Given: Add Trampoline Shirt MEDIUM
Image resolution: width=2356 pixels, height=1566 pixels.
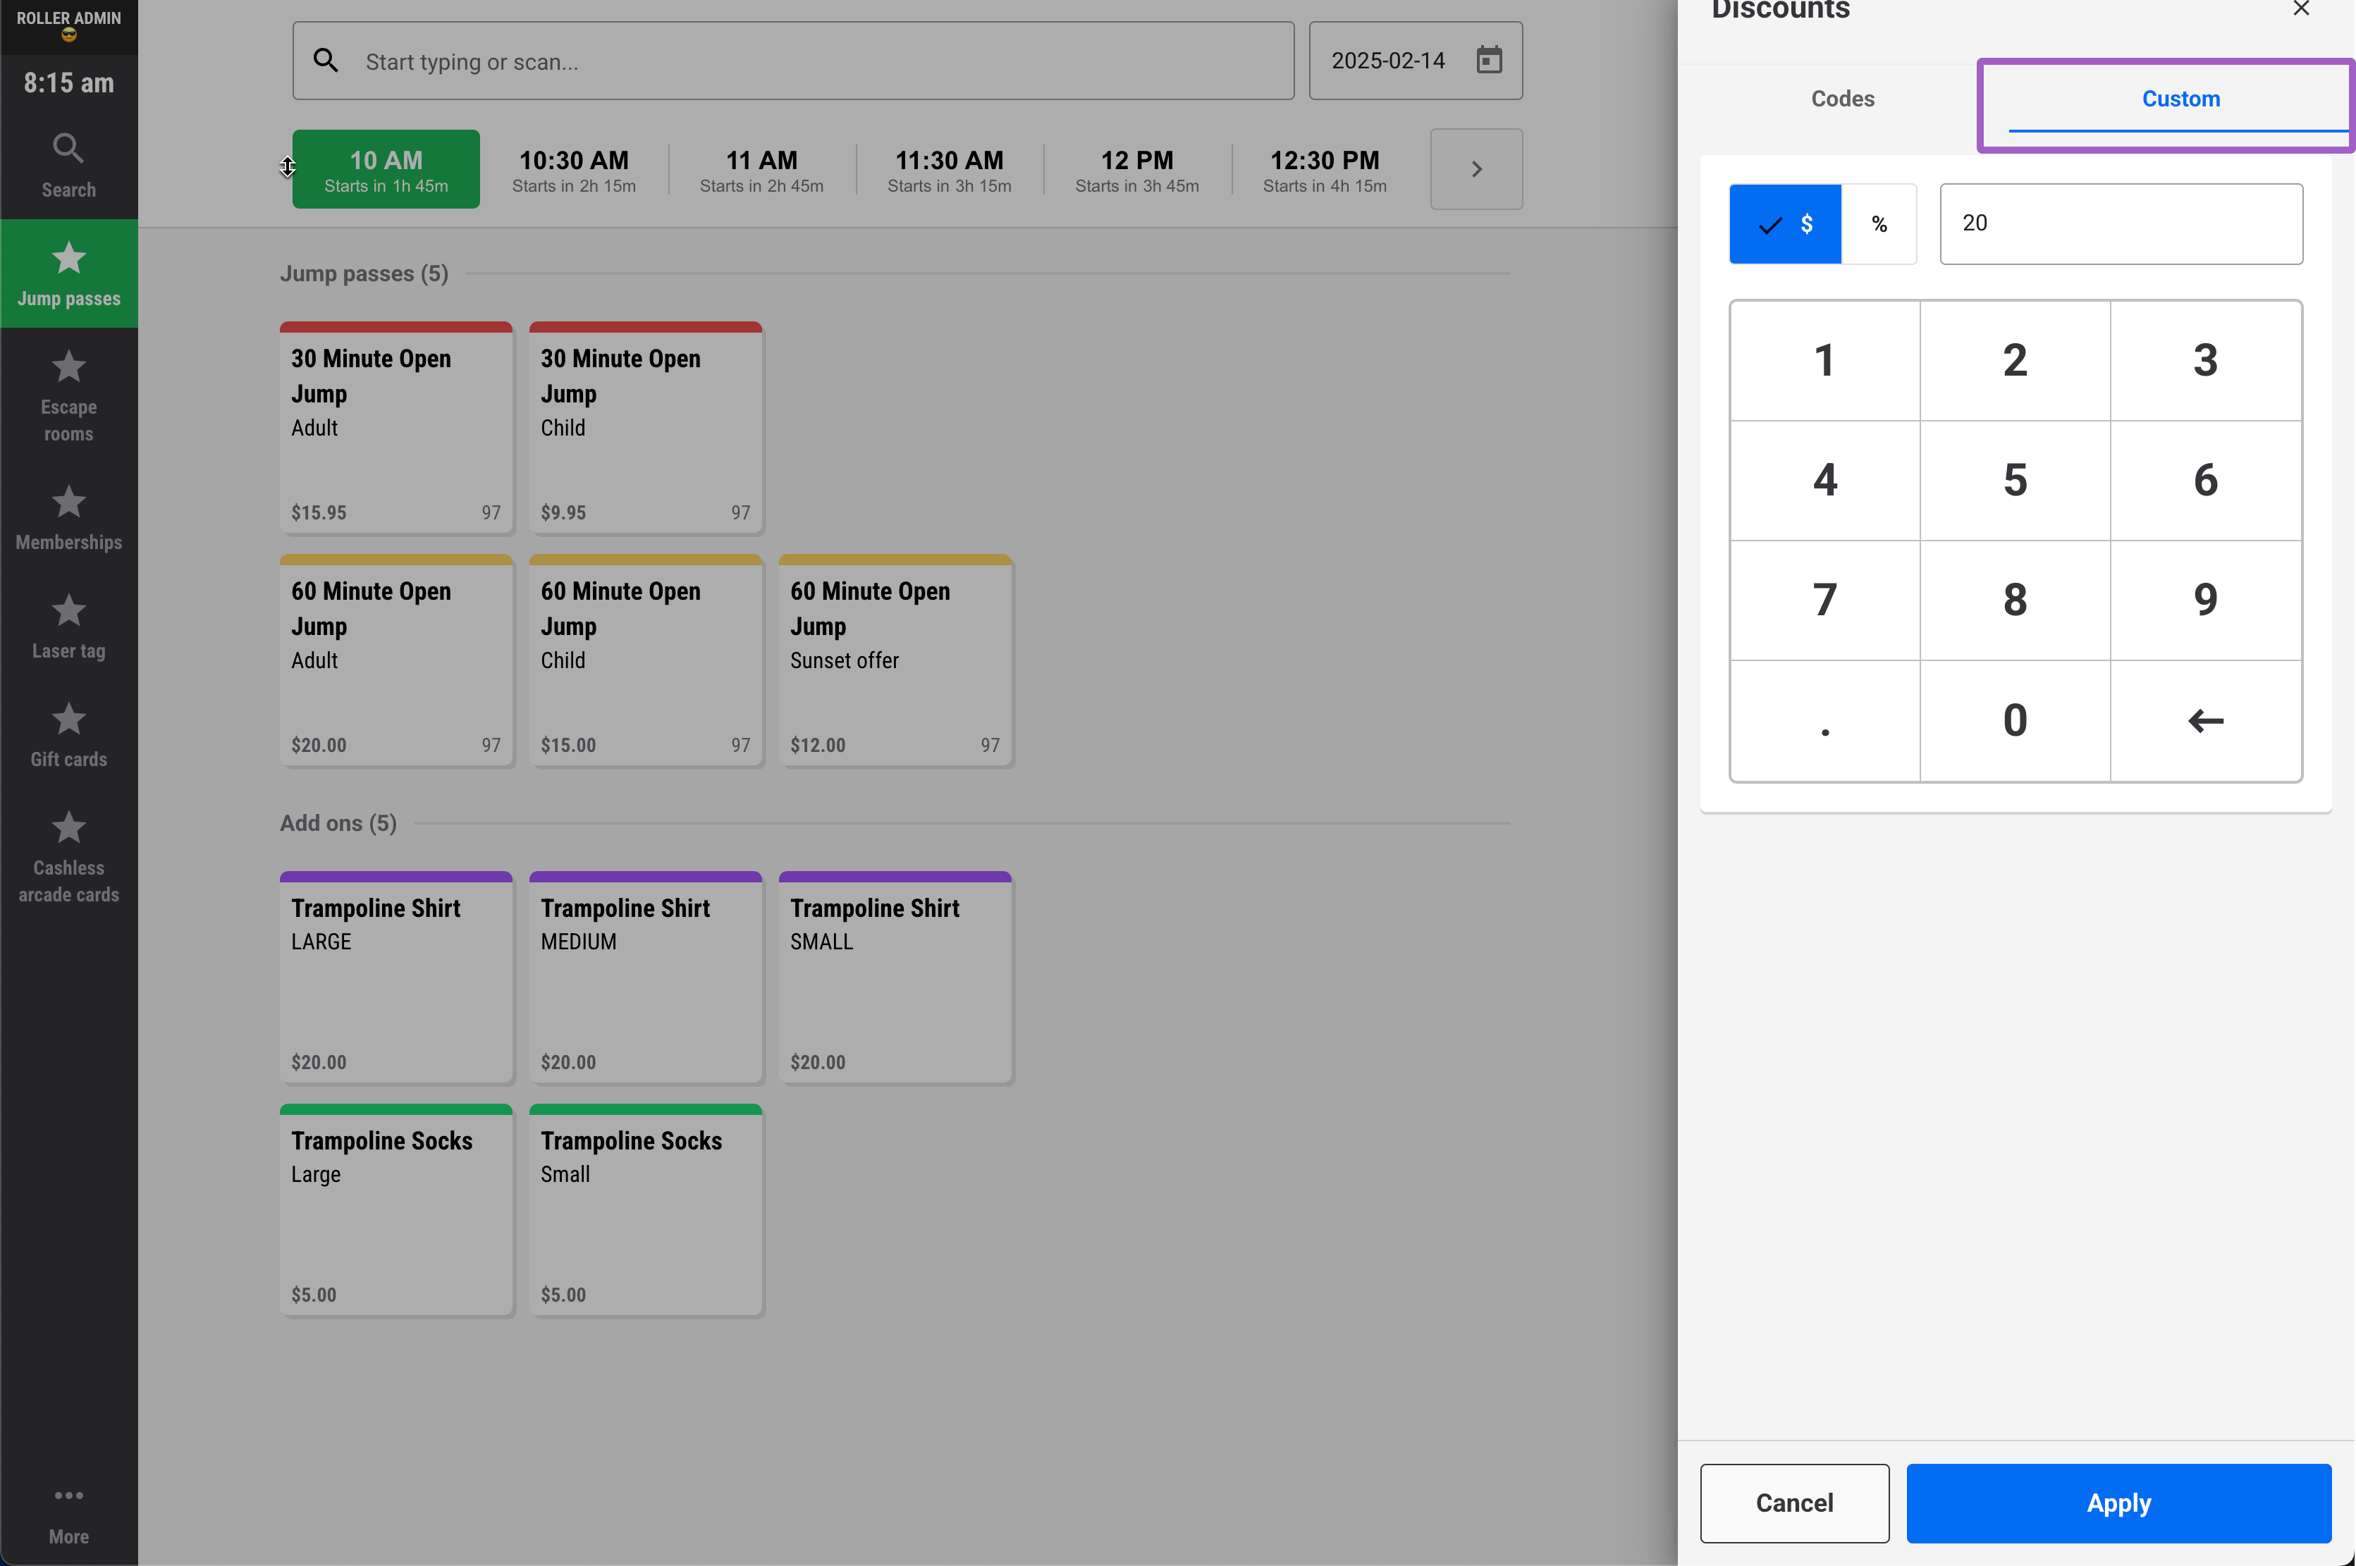Looking at the screenshot, I should 645,977.
